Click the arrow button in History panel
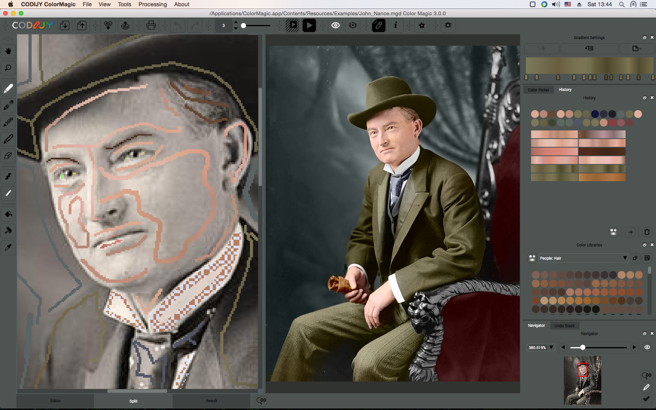The image size is (656, 410). click(630, 232)
